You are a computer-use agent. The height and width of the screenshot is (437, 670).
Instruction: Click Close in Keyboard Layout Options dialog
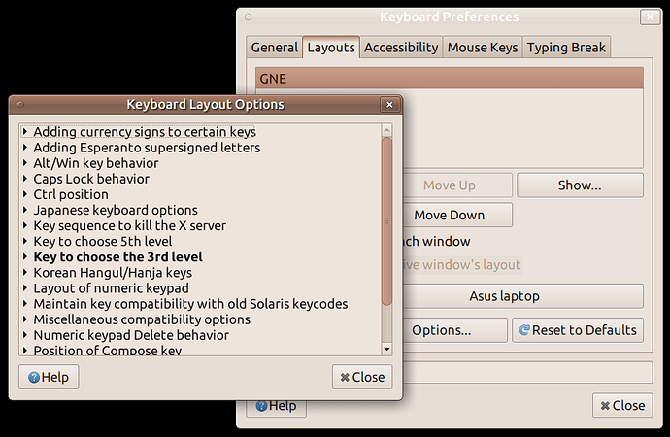362,377
